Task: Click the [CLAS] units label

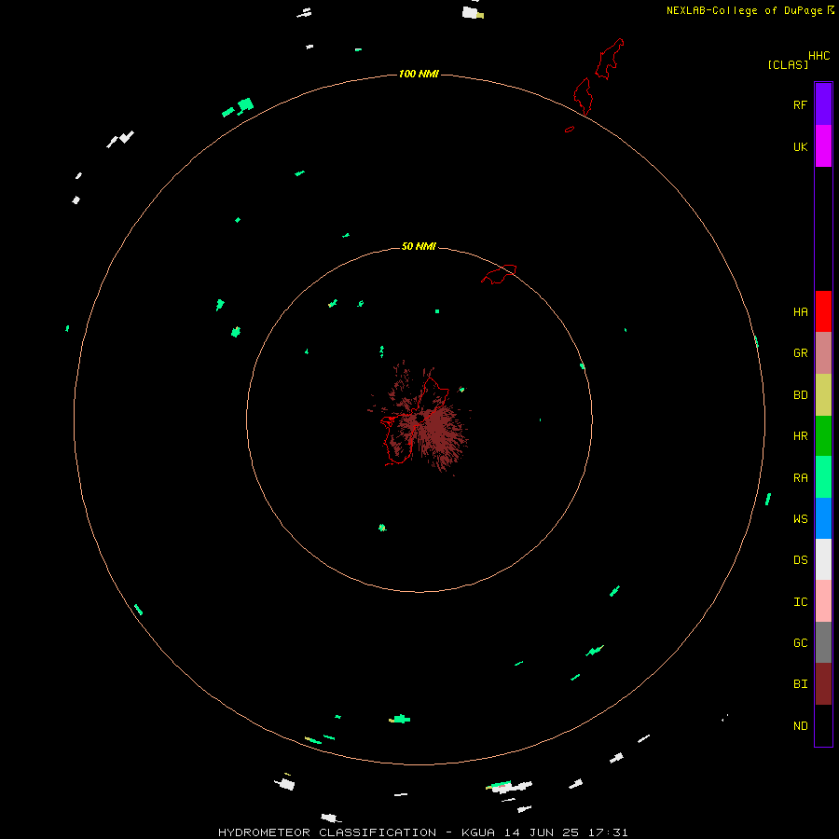Action: pos(788,64)
